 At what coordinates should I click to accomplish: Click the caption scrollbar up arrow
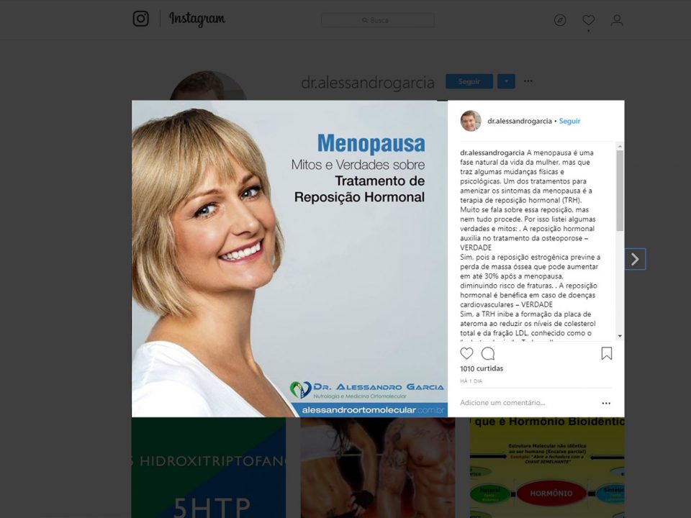pyautogui.click(x=620, y=146)
